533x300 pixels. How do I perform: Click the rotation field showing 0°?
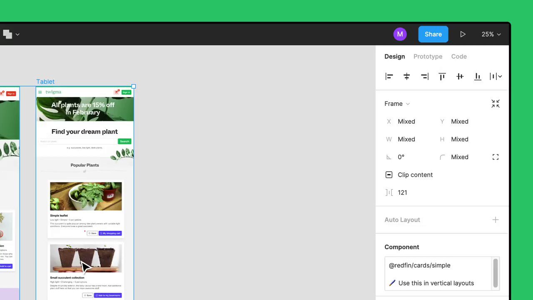tap(401, 157)
